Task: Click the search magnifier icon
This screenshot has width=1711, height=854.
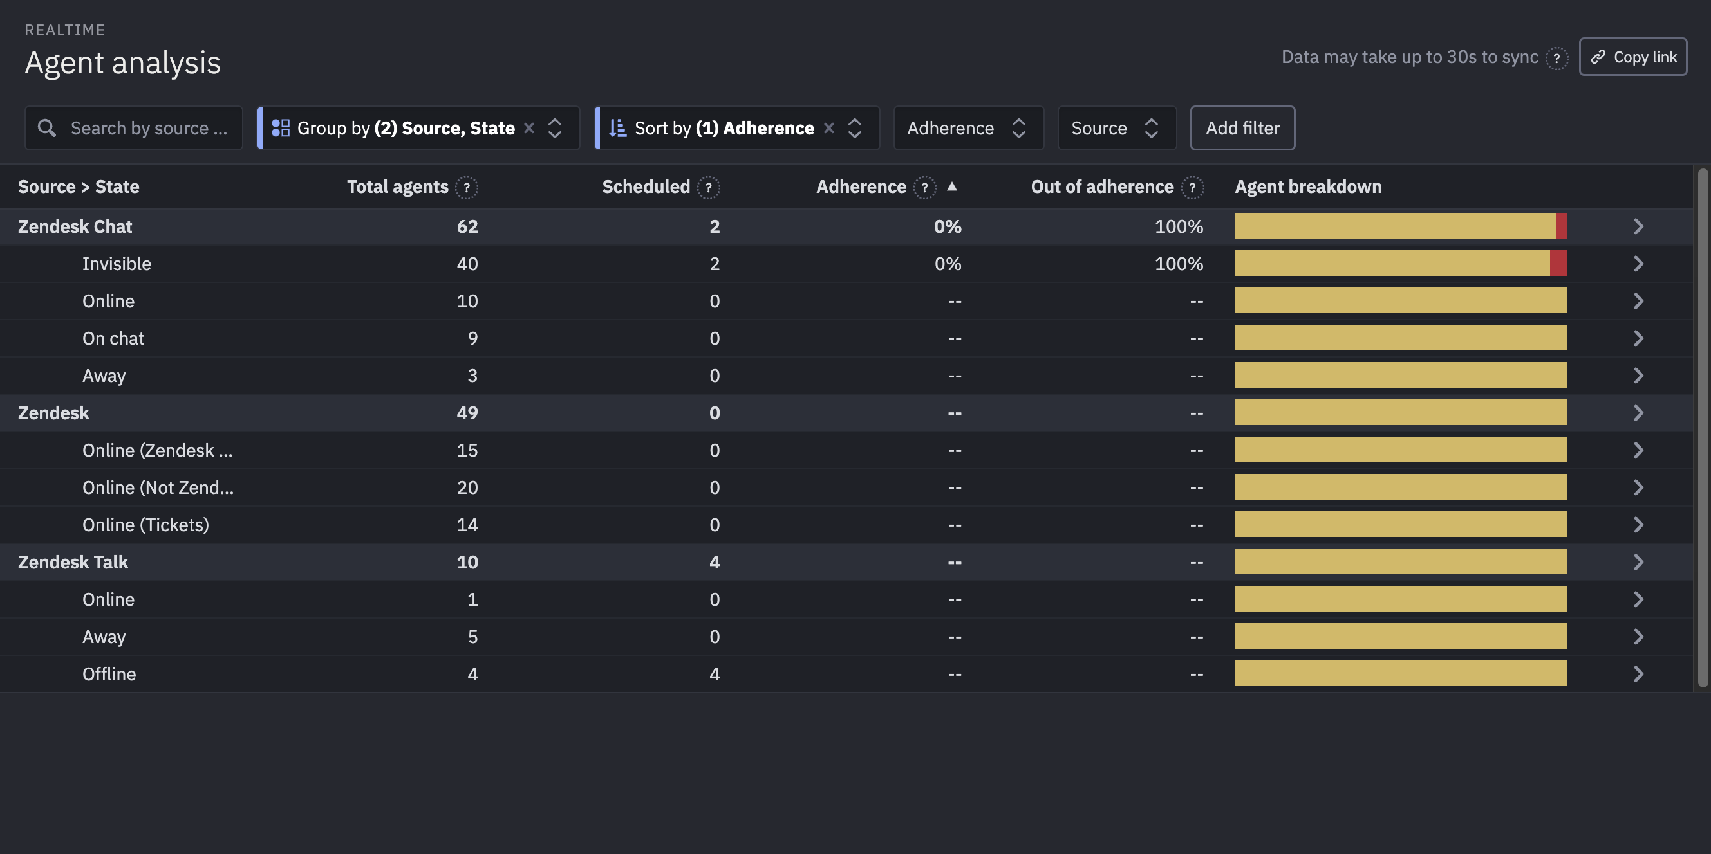Action: (x=47, y=127)
